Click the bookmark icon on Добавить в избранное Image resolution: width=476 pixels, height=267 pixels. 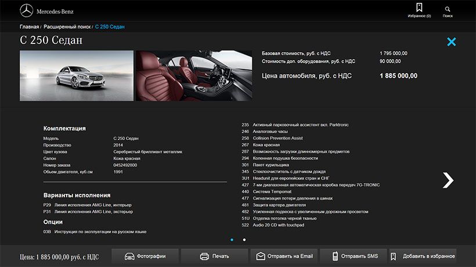point(393,256)
